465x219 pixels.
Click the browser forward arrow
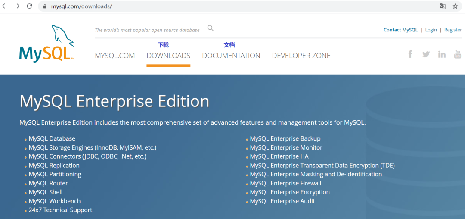click(17, 6)
